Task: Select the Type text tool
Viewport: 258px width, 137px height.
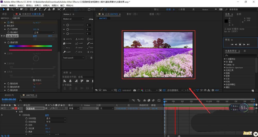Action: (40, 9)
